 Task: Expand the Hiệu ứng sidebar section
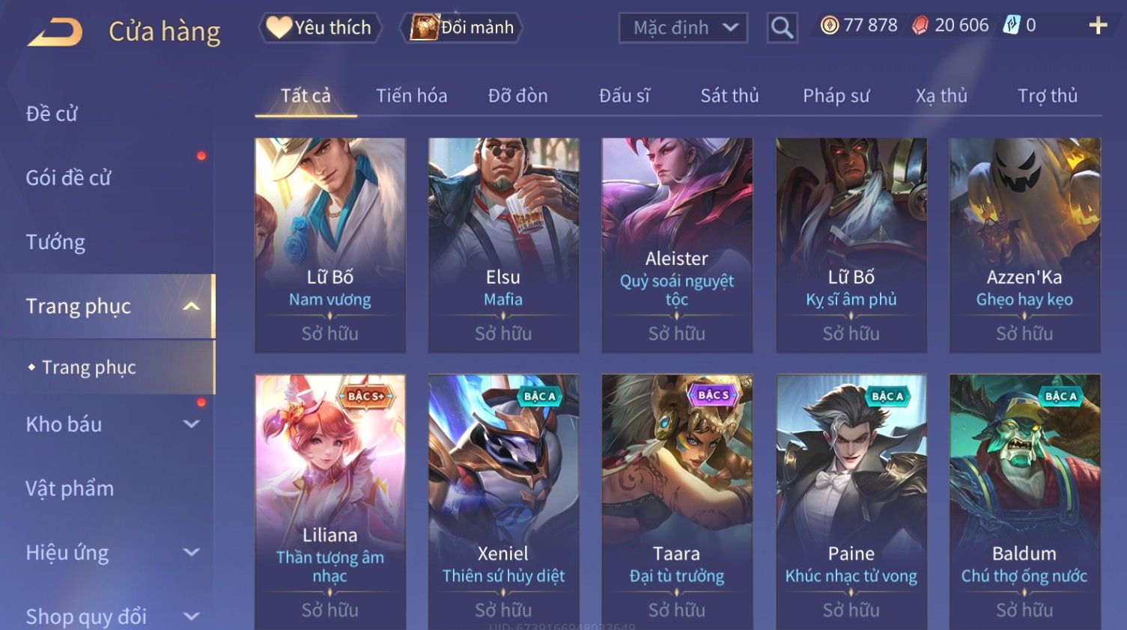point(192,553)
